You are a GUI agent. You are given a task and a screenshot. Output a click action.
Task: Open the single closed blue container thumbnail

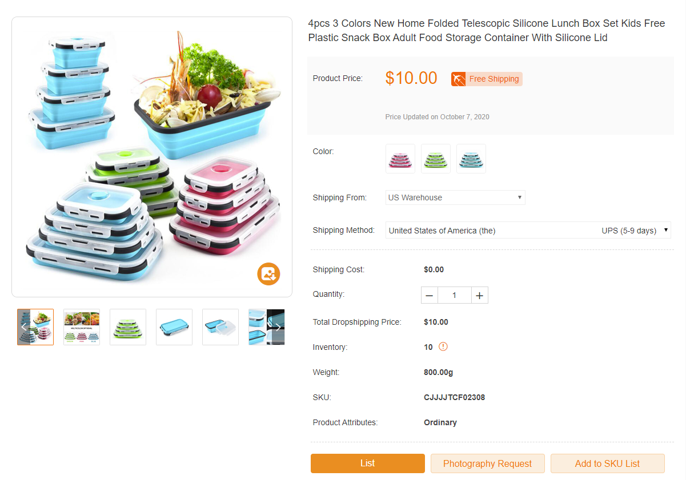pos(174,327)
